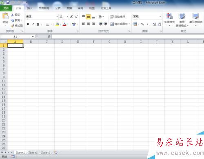204x159 pixels.
Task: Switch to the Insert tab
Action: pyautogui.click(x=30, y=8)
